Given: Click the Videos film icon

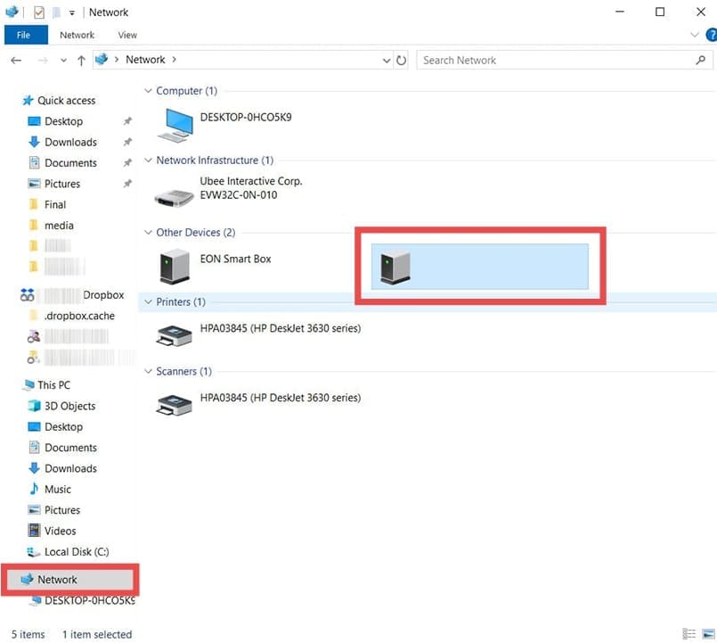Looking at the screenshot, I should (34, 531).
